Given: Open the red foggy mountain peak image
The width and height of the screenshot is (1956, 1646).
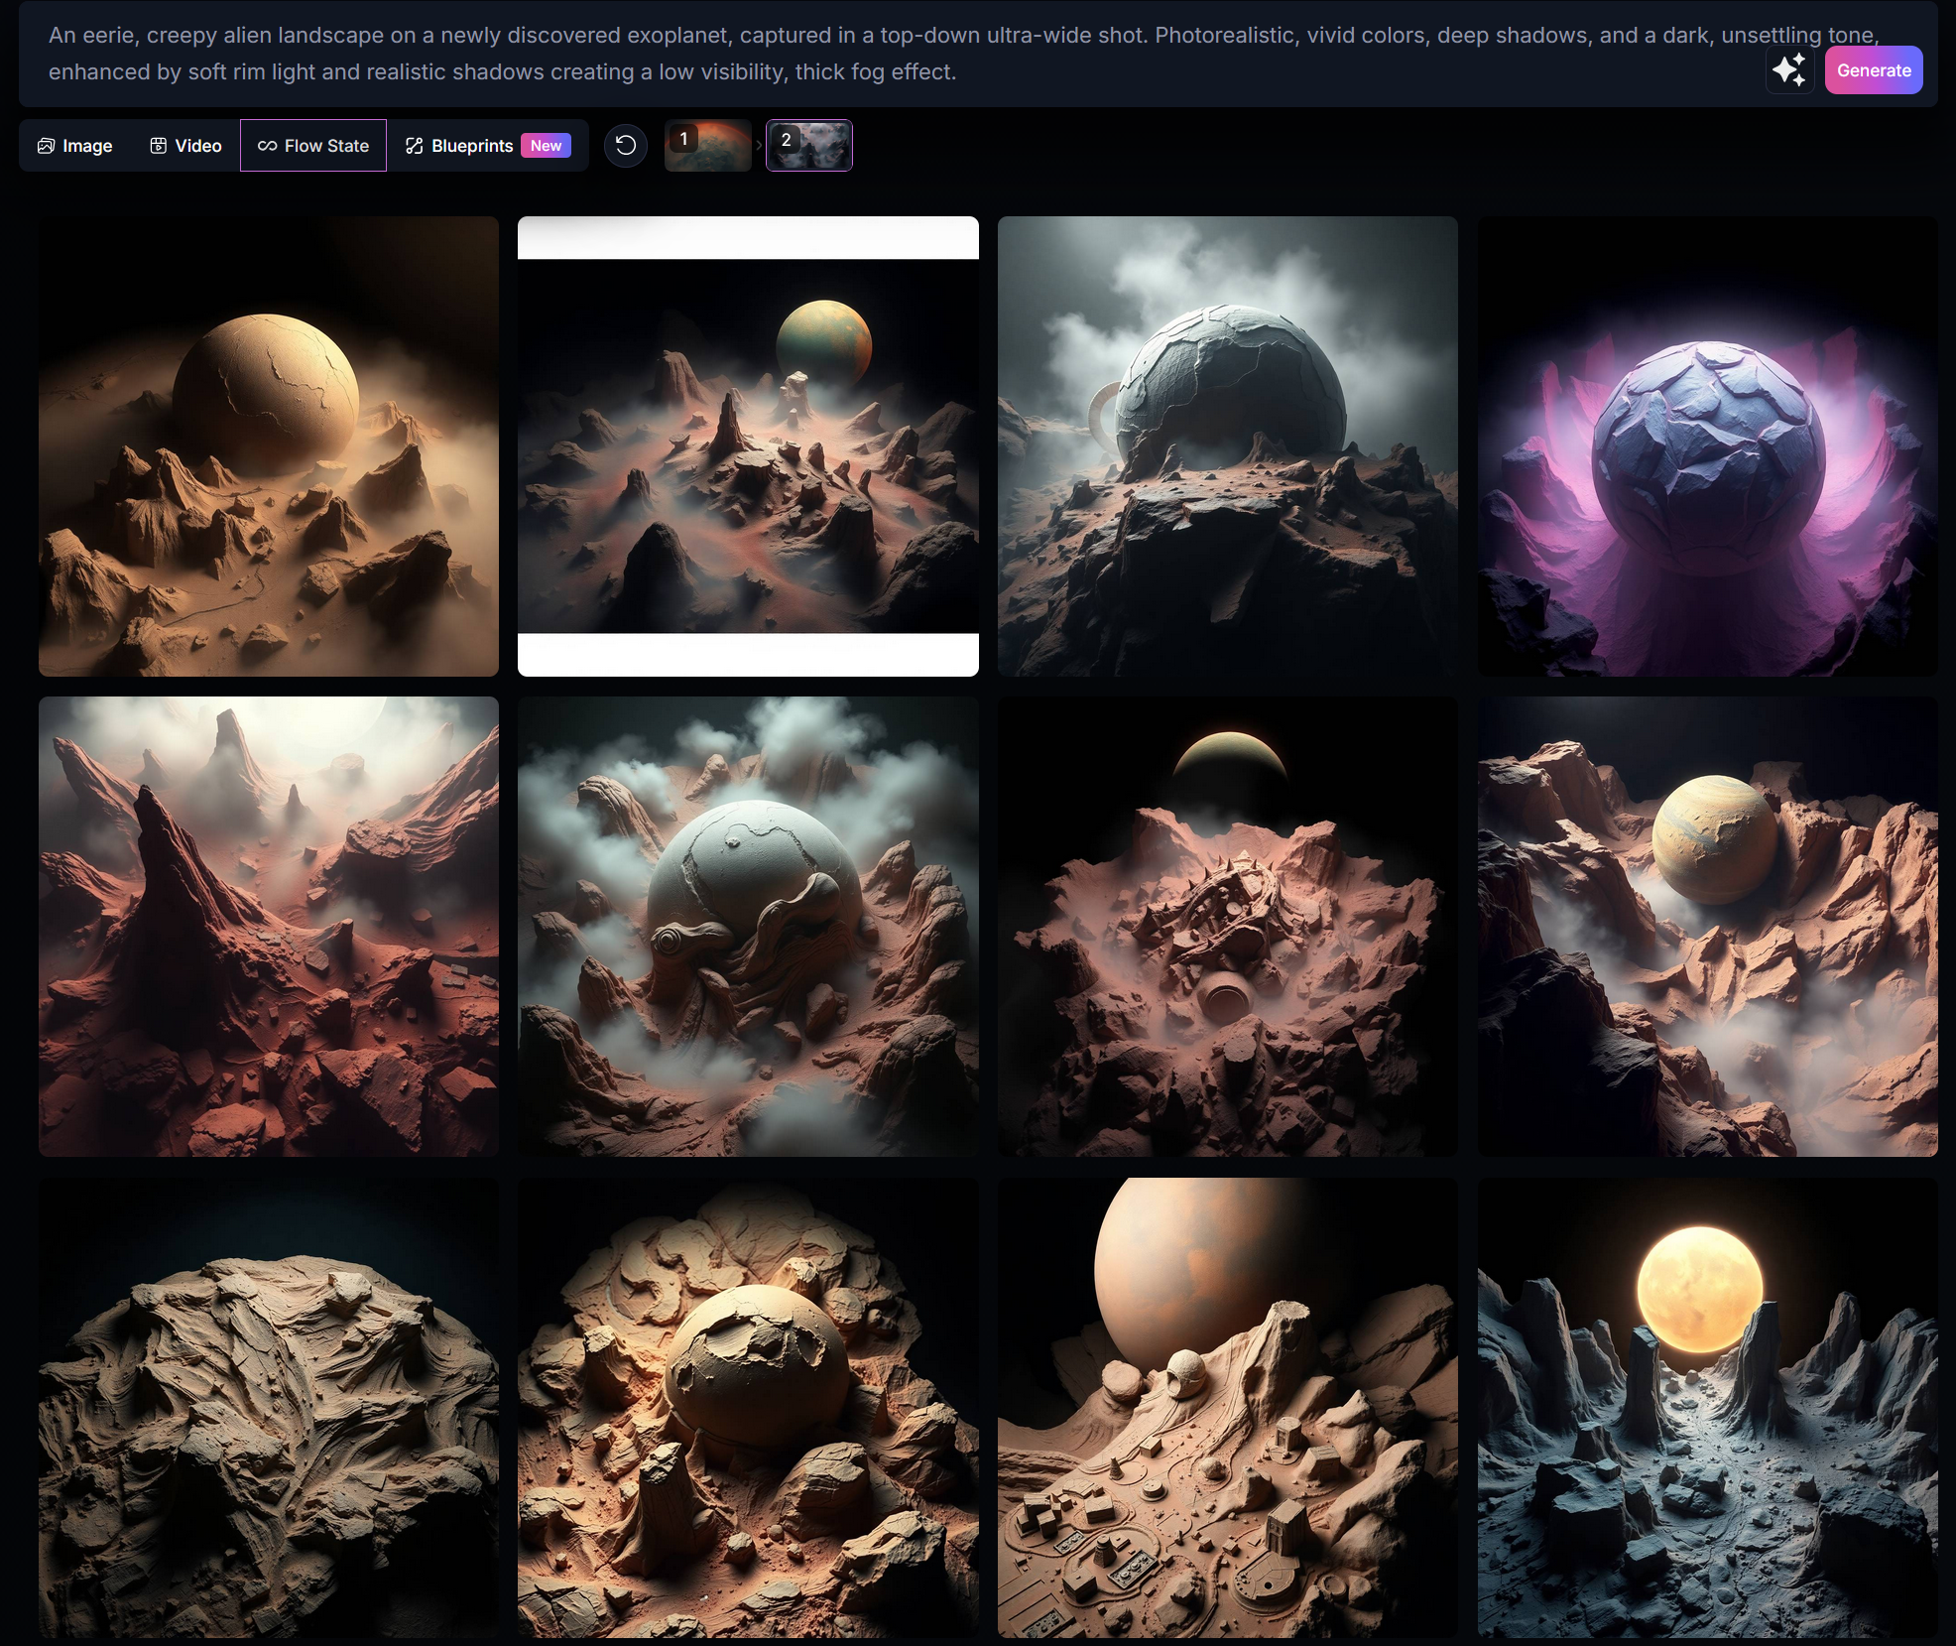Looking at the screenshot, I should pyautogui.click(x=268, y=926).
